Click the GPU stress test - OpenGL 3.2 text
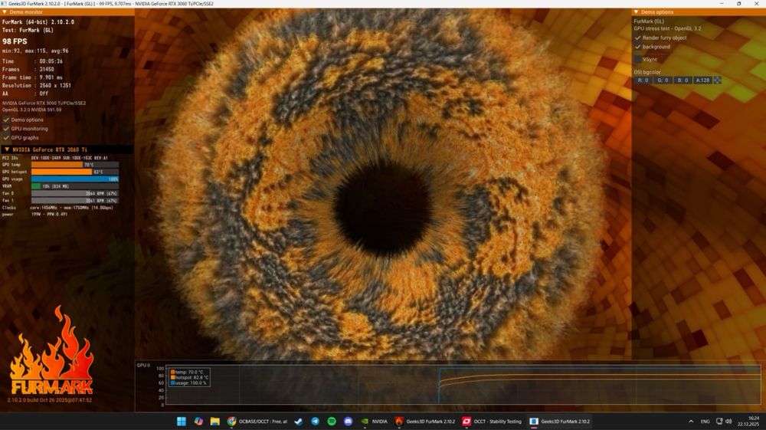The height and width of the screenshot is (430, 766). click(x=667, y=29)
